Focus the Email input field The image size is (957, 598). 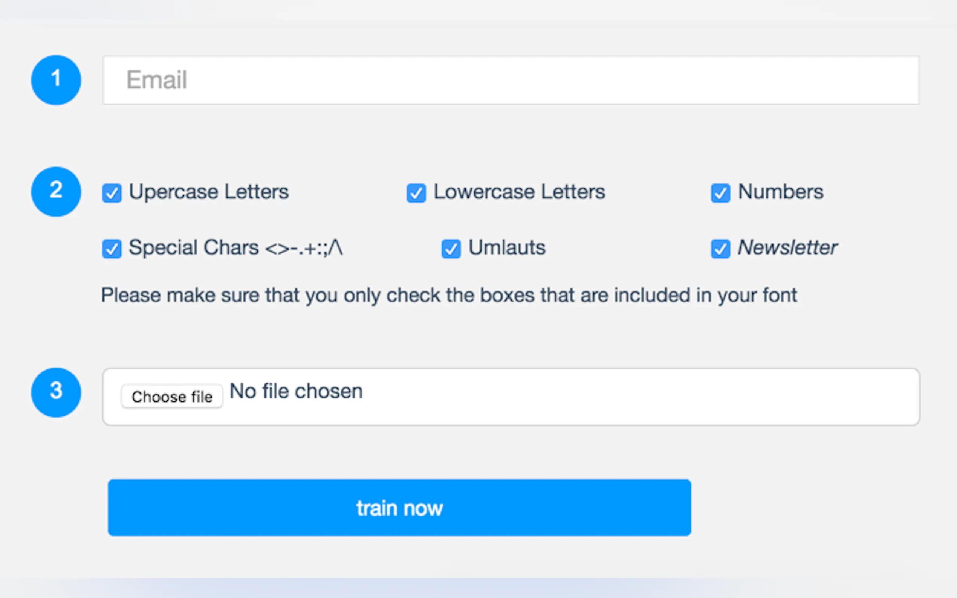(x=511, y=80)
